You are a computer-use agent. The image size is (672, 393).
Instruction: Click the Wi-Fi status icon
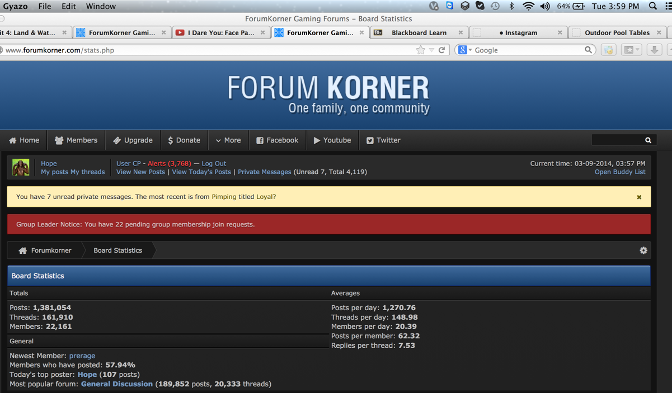[x=528, y=6]
